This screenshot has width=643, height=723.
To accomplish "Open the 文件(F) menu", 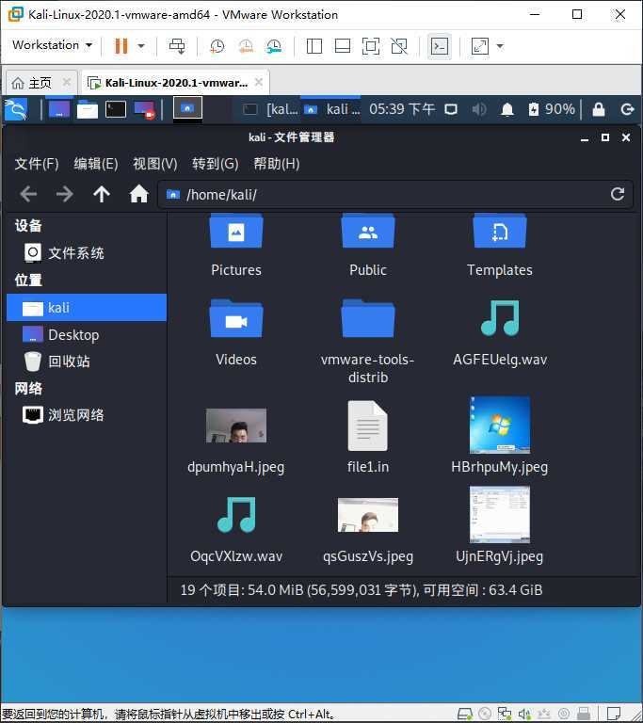I will (37, 164).
